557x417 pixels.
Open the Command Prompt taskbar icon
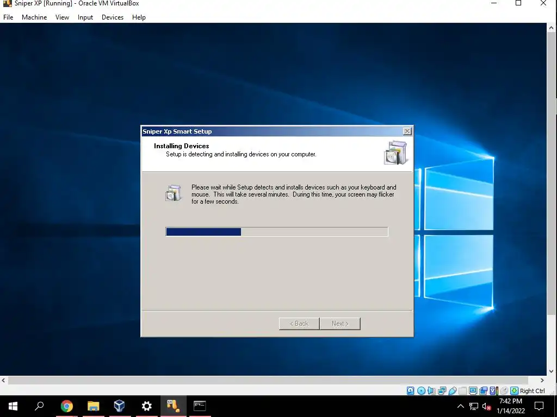200,406
